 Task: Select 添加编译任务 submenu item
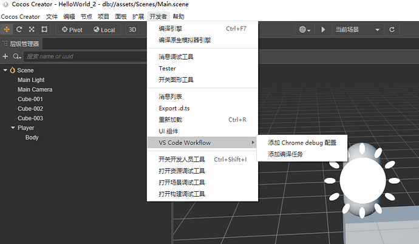[x=302, y=154]
